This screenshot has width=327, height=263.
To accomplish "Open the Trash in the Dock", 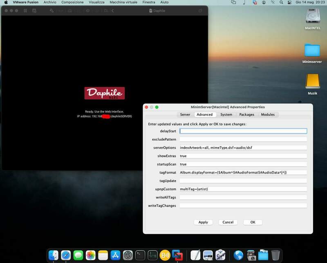I will click(x=275, y=255).
